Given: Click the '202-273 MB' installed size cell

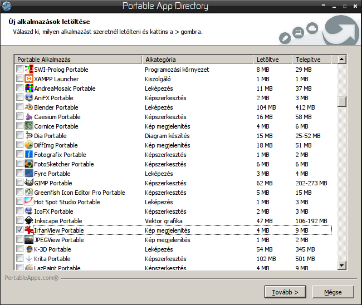Looking at the screenshot, I should (x=311, y=183).
